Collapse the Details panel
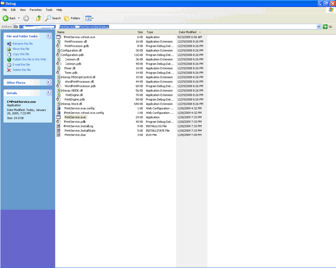 click(x=48, y=92)
